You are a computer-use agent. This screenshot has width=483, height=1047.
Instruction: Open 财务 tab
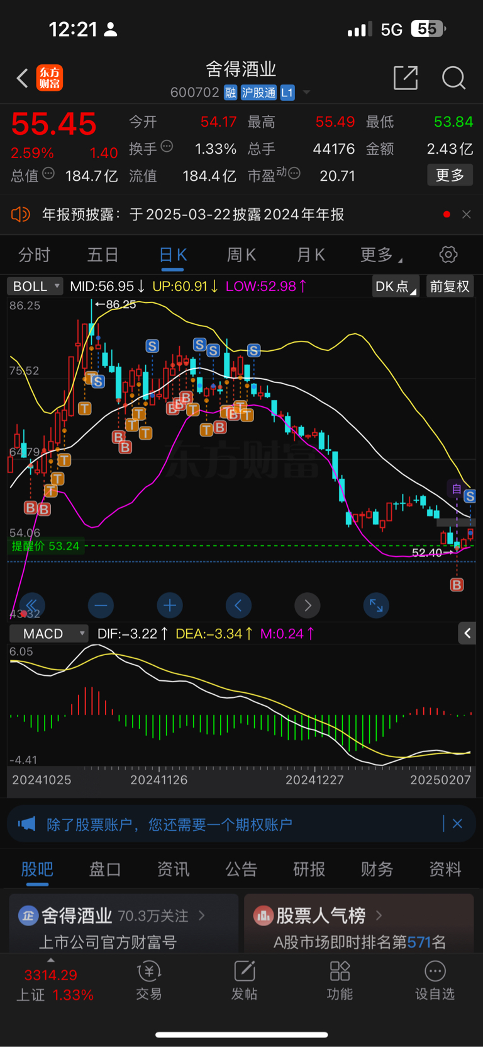377,869
